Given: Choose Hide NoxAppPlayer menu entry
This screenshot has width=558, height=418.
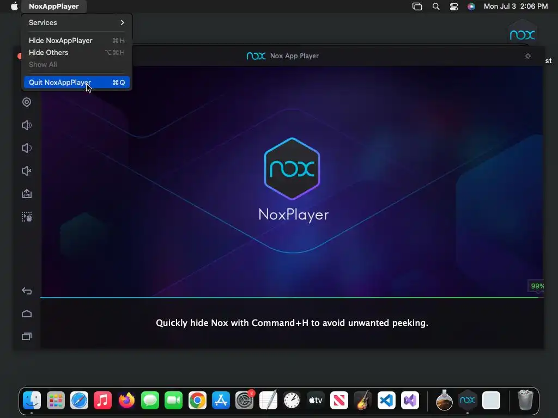Looking at the screenshot, I should coord(76,40).
